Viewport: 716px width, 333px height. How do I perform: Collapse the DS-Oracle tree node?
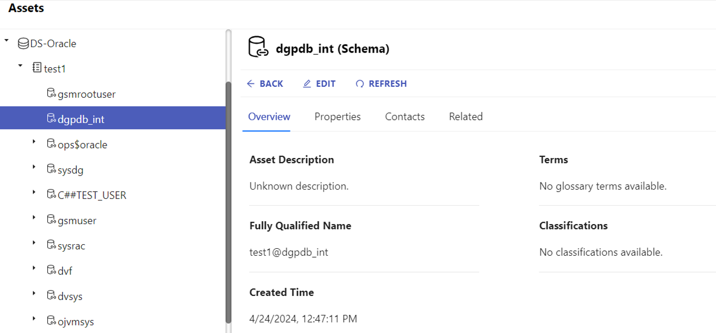tap(7, 40)
